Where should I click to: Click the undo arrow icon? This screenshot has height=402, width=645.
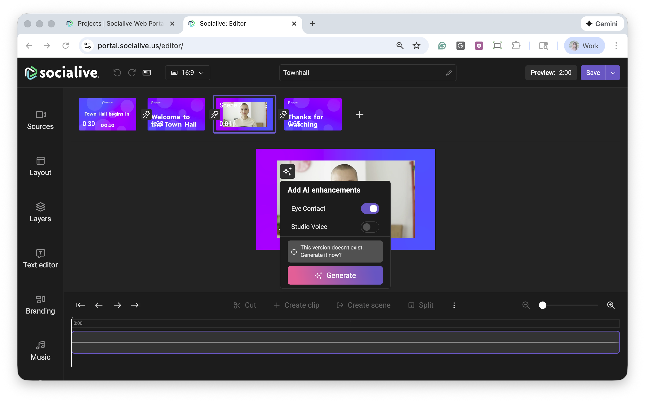pos(117,73)
